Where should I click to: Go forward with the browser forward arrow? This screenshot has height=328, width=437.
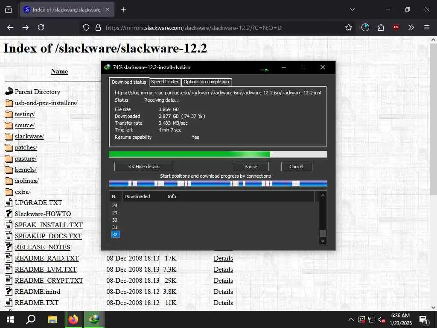pyautogui.click(x=26, y=27)
